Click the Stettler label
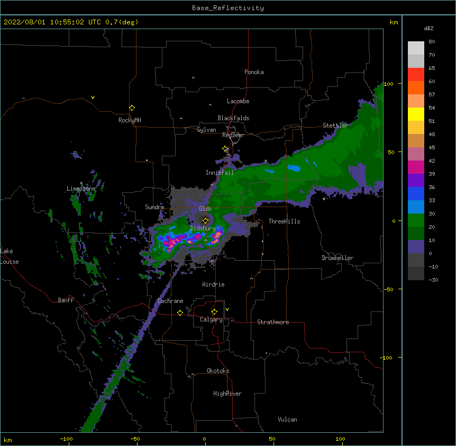 pos(335,126)
